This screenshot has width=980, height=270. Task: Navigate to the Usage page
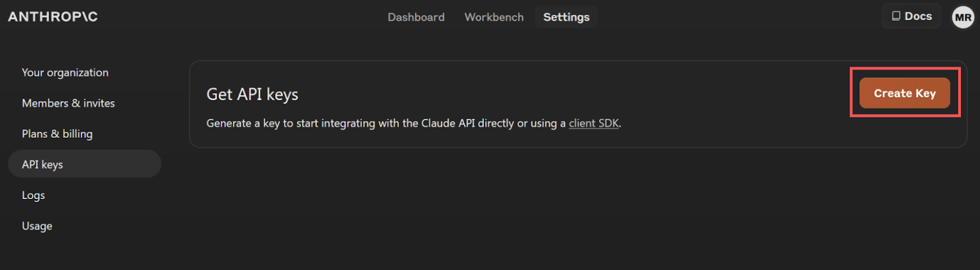37,226
